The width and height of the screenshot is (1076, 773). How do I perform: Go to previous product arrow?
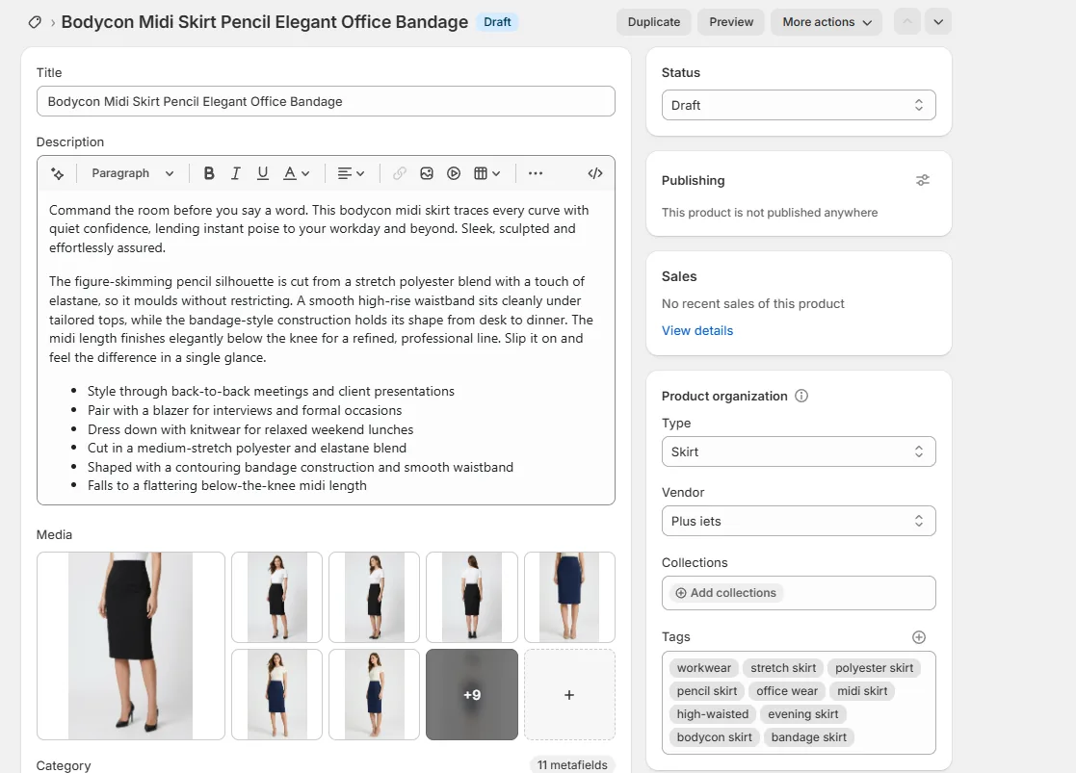coord(907,22)
